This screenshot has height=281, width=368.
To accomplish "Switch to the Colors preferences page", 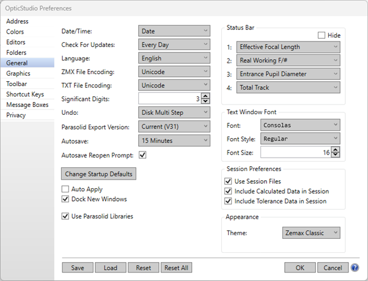I will click(x=15, y=32).
